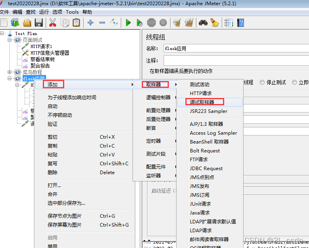Screen dimensions: 309x248
Task: Open the 后置处理器 submenu
Action: point(155,119)
